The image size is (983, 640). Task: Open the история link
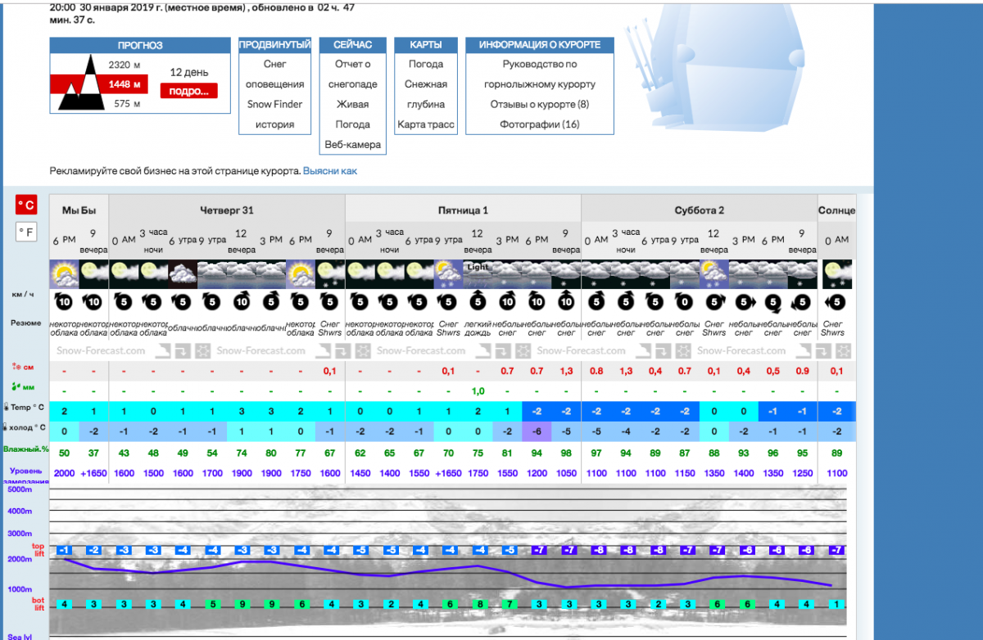(275, 124)
